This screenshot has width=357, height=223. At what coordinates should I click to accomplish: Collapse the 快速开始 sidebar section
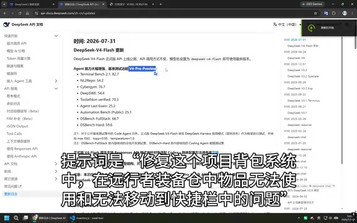56,36
